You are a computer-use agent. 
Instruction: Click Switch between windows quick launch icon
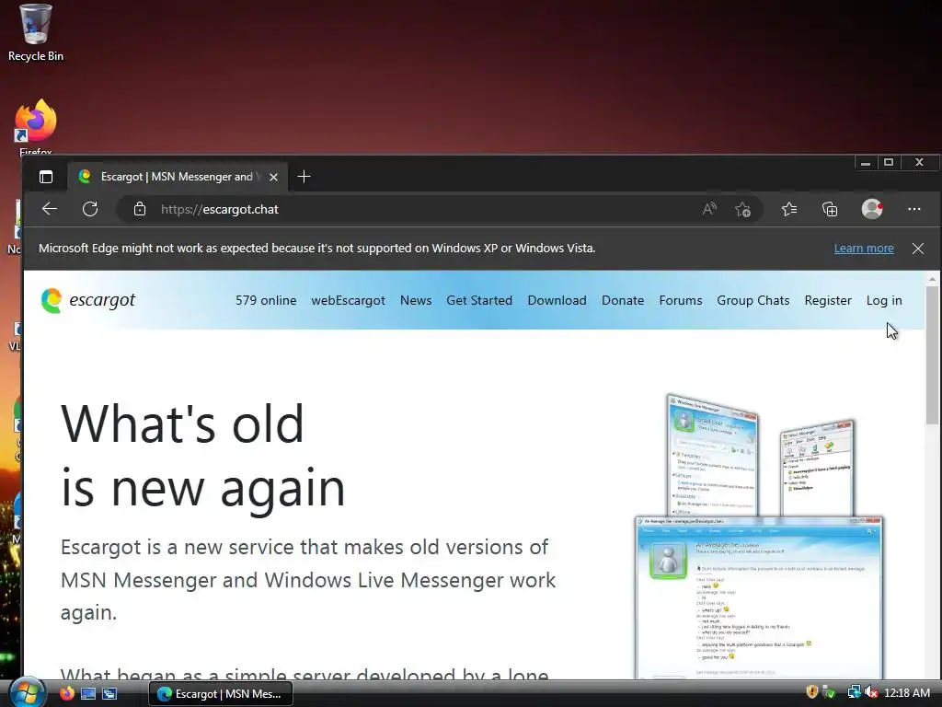109,693
